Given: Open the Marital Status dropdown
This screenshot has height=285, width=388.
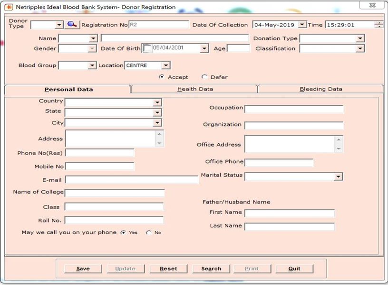Looking at the screenshot, I should click(x=338, y=177).
